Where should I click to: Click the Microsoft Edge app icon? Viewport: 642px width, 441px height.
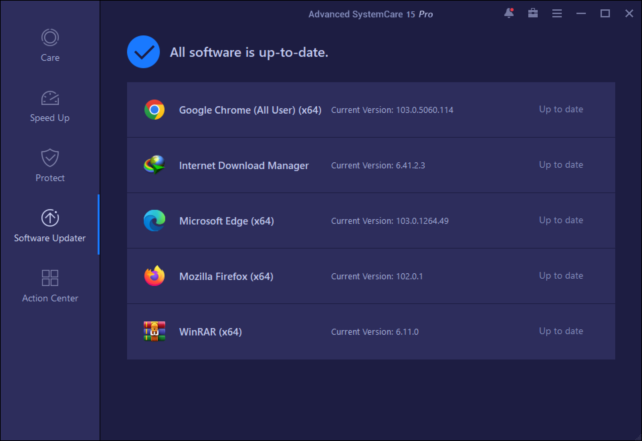point(154,220)
